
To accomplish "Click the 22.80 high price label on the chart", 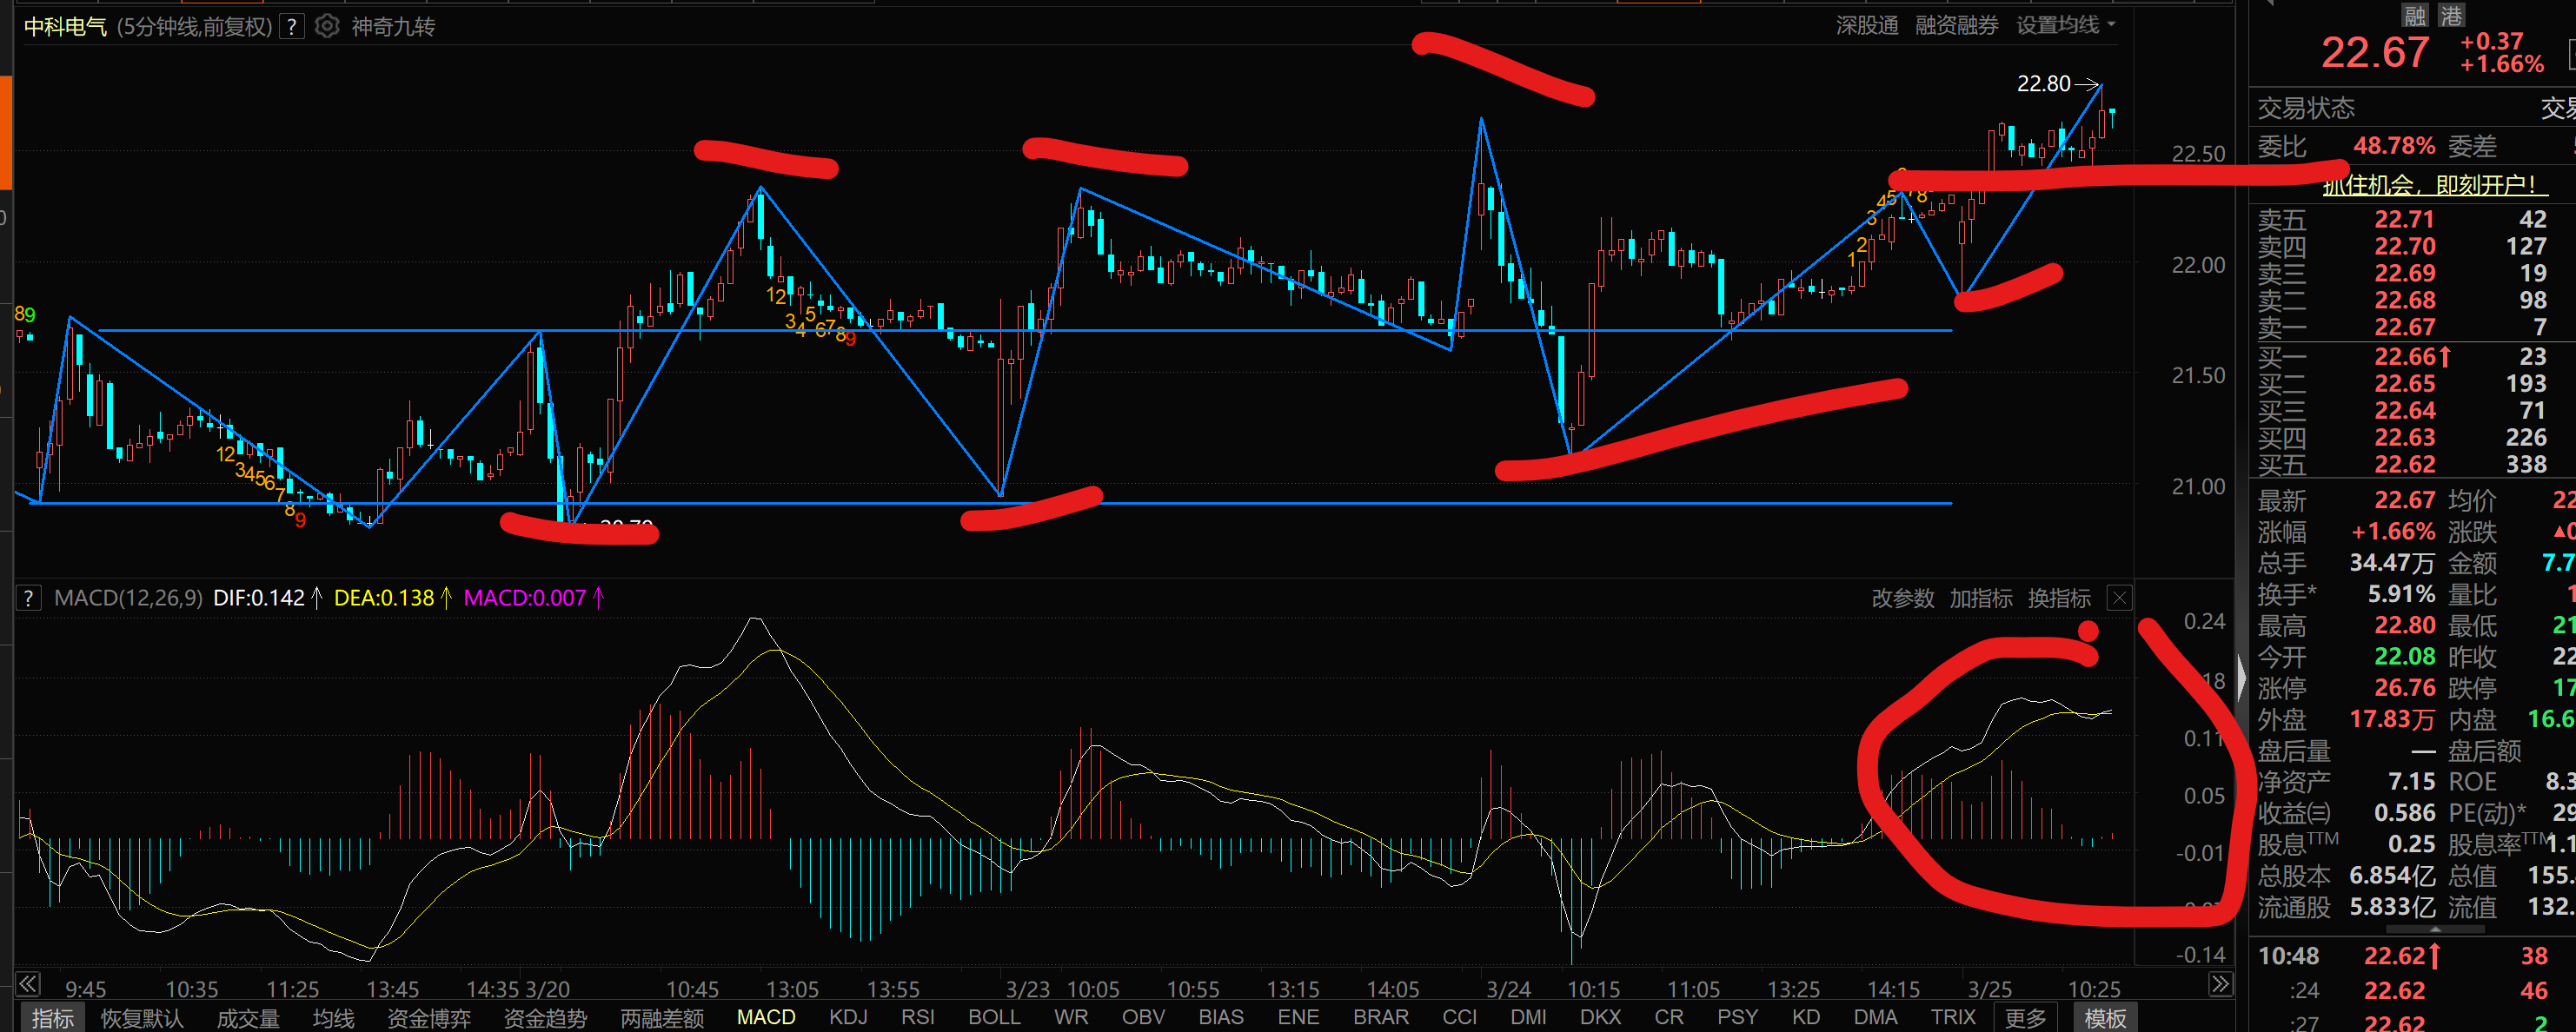I will click(x=2043, y=84).
